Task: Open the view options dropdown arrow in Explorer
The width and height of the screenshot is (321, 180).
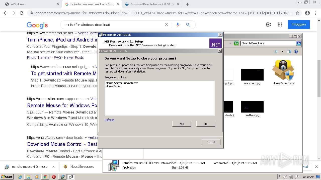Action: (x=282, y=51)
